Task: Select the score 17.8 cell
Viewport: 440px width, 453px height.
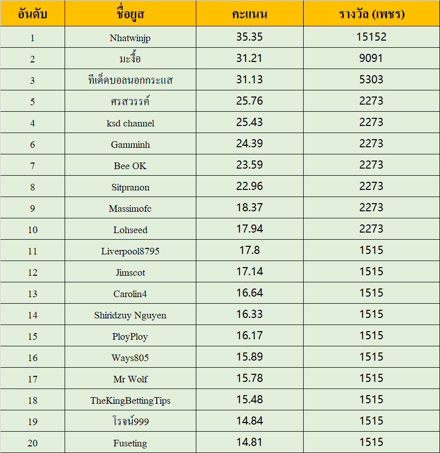Action: (250, 250)
